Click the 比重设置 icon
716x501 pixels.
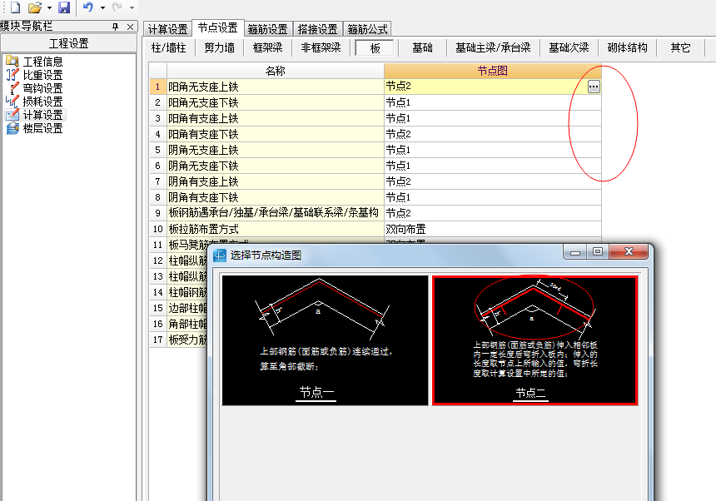pos(12,74)
